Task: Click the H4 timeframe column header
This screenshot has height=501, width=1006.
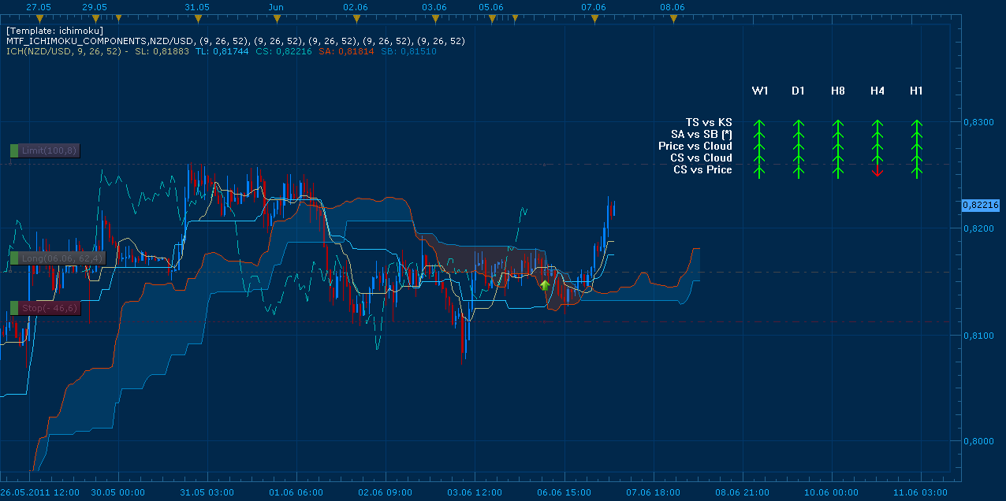Action: 877,91
